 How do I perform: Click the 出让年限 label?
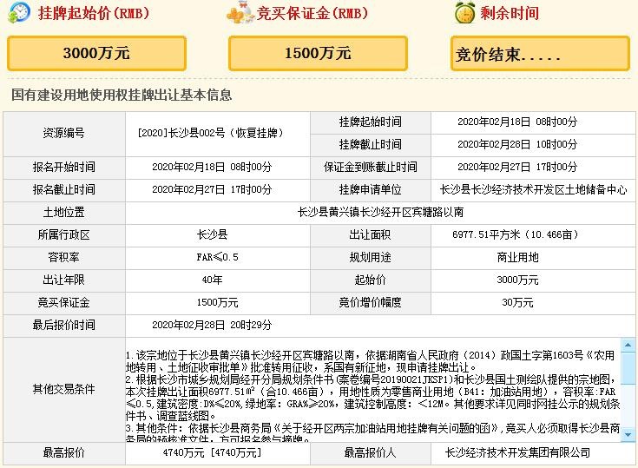pyautogui.click(x=64, y=280)
